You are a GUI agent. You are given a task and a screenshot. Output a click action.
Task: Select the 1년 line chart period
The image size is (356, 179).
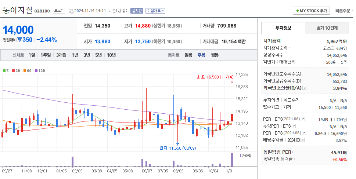click(75, 55)
